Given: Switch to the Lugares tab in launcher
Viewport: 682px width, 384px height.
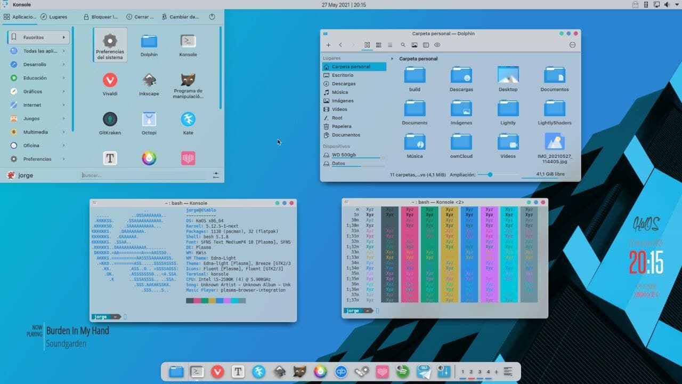Looking at the screenshot, I should [54, 17].
